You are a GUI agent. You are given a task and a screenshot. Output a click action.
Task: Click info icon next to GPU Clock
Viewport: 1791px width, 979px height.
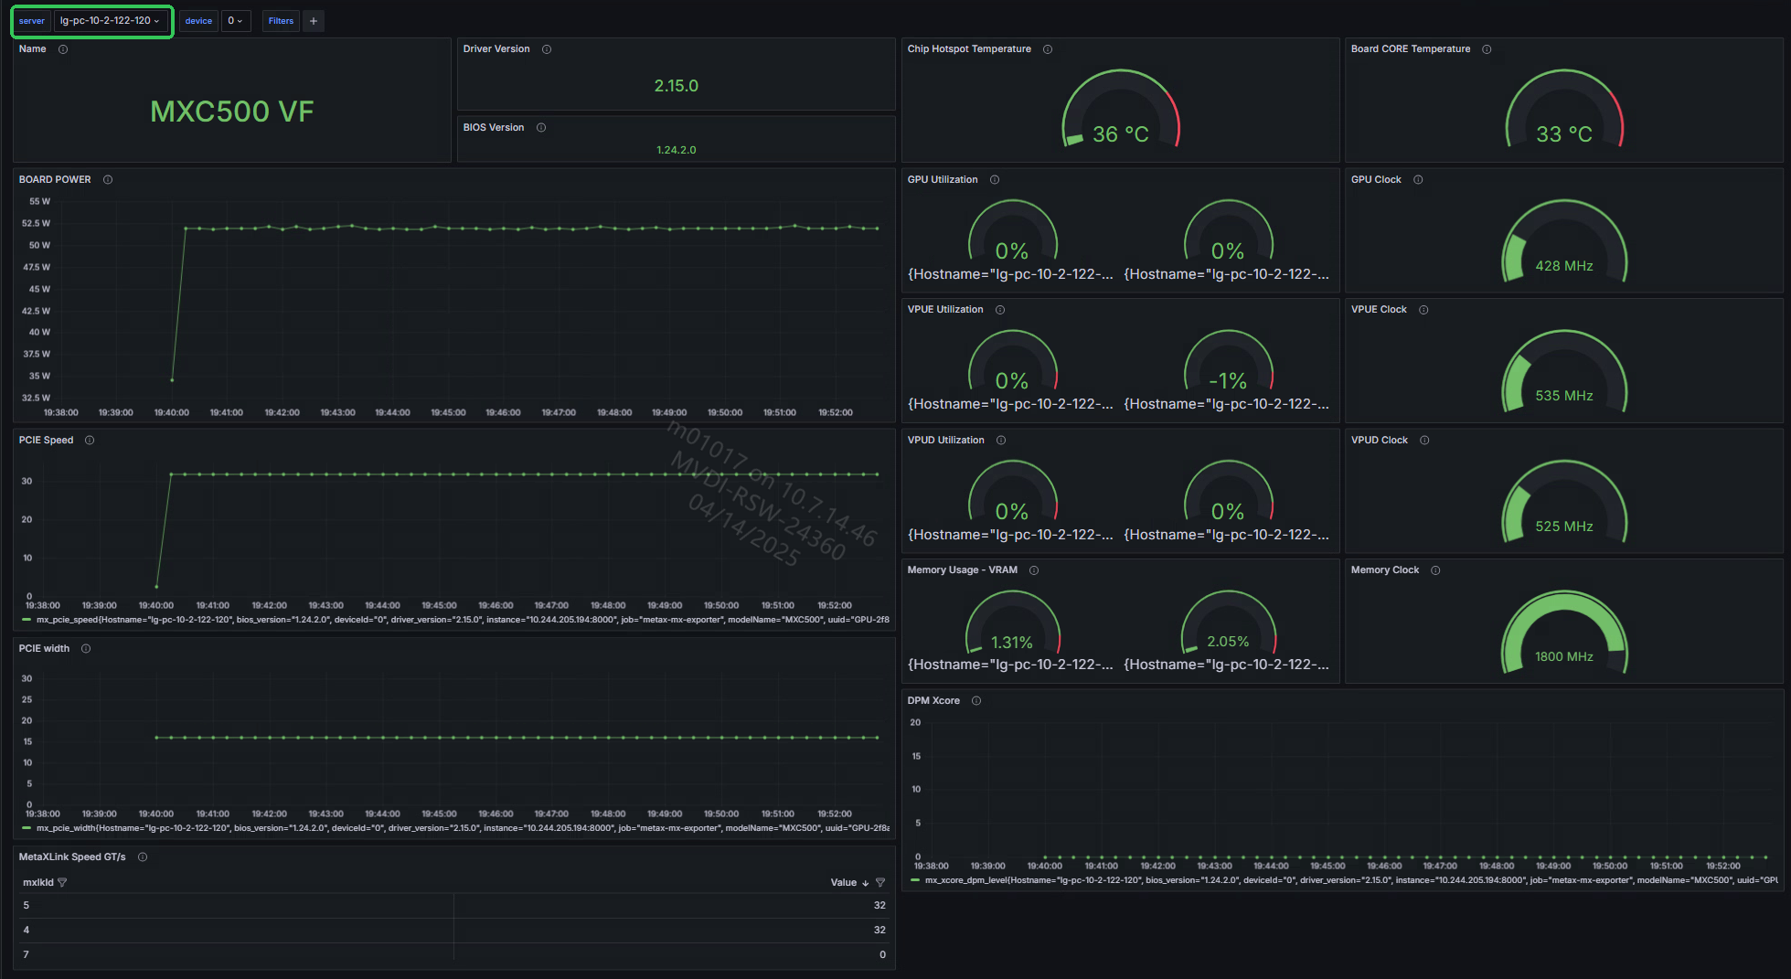coord(1418,180)
